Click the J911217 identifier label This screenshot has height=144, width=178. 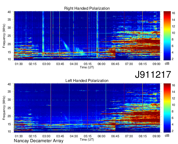[x=153, y=74]
